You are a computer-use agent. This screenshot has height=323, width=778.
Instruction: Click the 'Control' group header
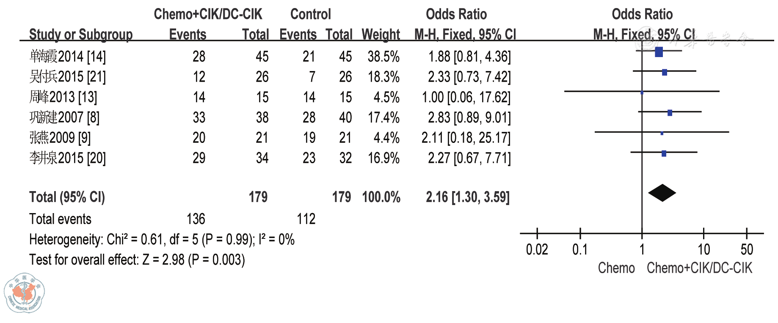point(310,14)
